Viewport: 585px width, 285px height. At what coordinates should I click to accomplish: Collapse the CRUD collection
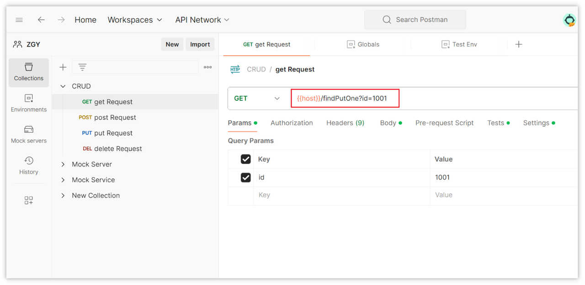[63, 86]
